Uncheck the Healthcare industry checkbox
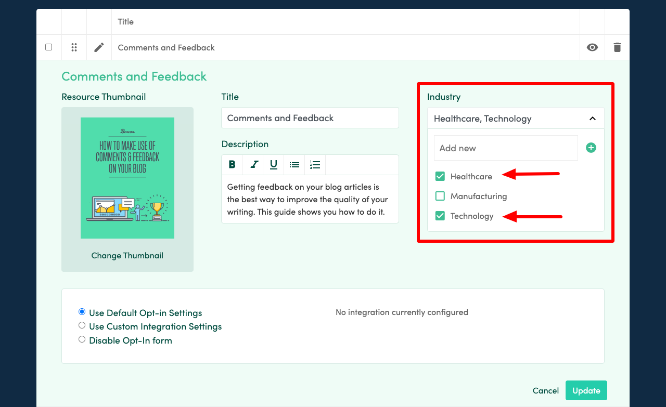Viewport: 666px width, 407px height. 440,176
